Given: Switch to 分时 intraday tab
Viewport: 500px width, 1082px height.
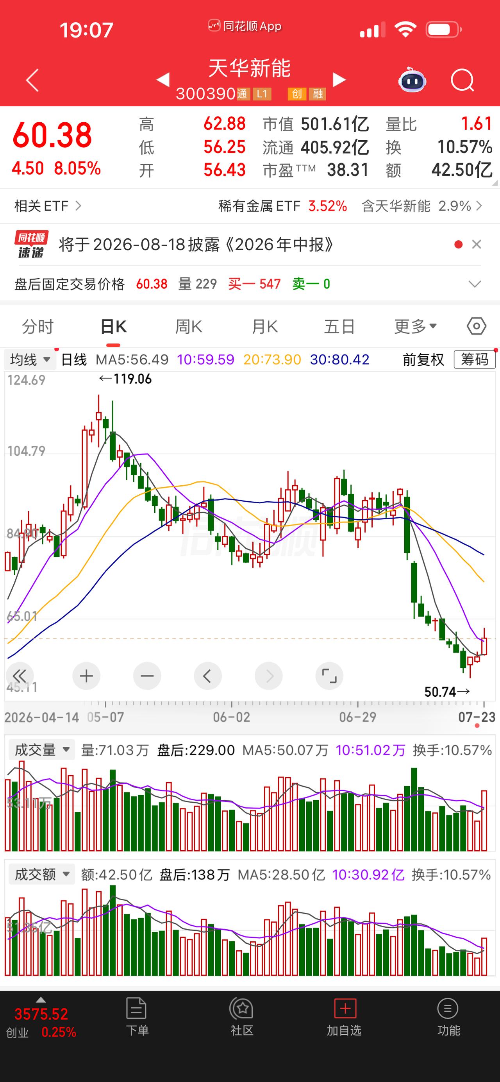Looking at the screenshot, I should pyautogui.click(x=38, y=326).
